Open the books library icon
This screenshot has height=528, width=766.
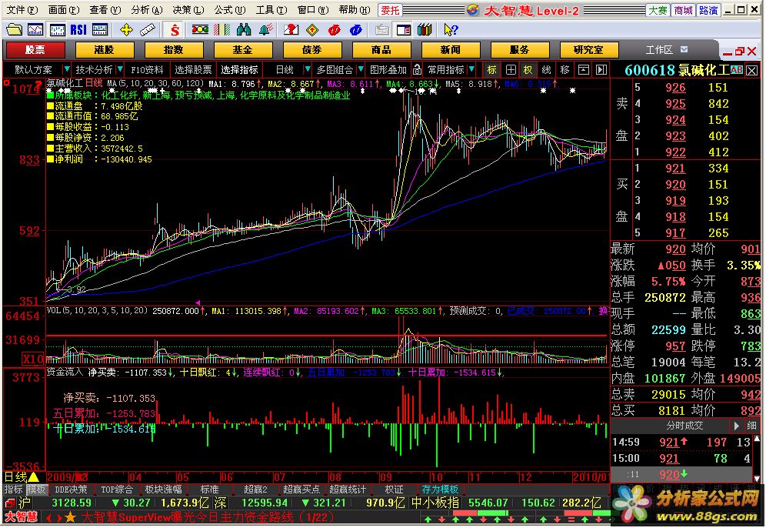pos(425,30)
